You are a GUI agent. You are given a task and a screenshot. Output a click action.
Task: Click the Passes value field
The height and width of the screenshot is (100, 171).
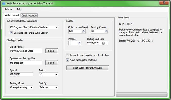click(73, 43)
